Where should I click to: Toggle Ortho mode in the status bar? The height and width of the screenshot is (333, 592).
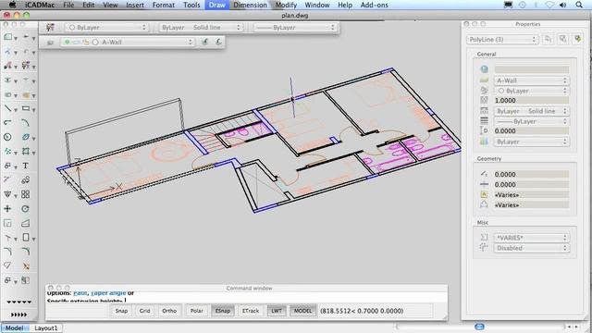pyautogui.click(x=169, y=311)
